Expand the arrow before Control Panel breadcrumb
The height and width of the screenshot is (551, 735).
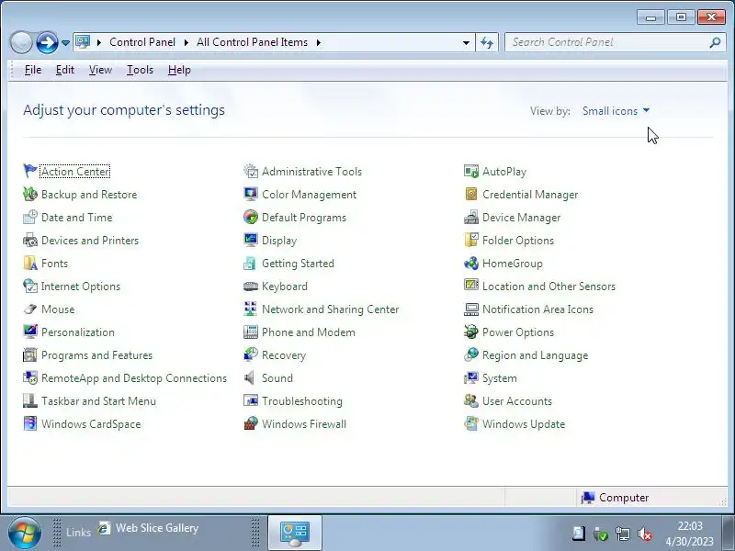click(x=99, y=42)
